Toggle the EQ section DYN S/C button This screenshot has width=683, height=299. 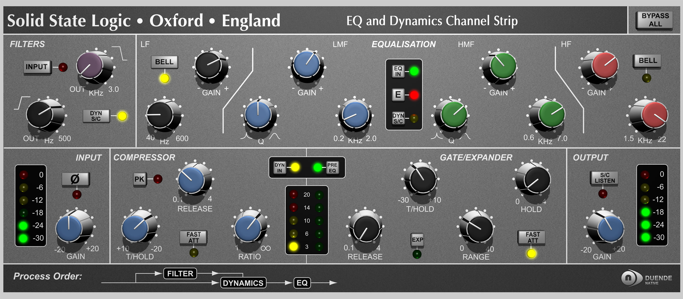(398, 118)
